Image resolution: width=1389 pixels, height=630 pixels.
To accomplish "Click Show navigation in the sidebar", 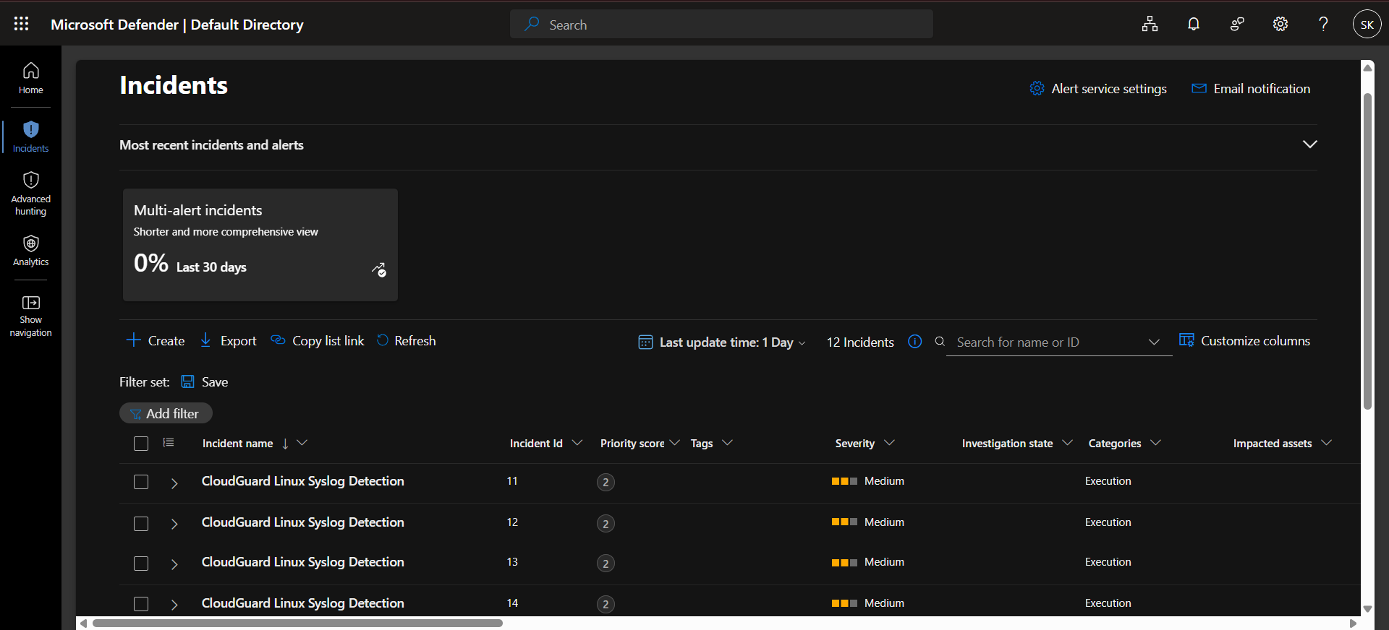I will tap(30, 316).
